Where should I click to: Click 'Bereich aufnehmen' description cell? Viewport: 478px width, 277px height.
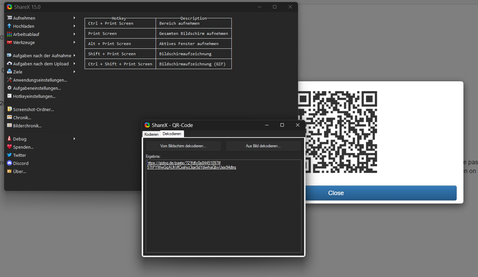pos(194,23)
